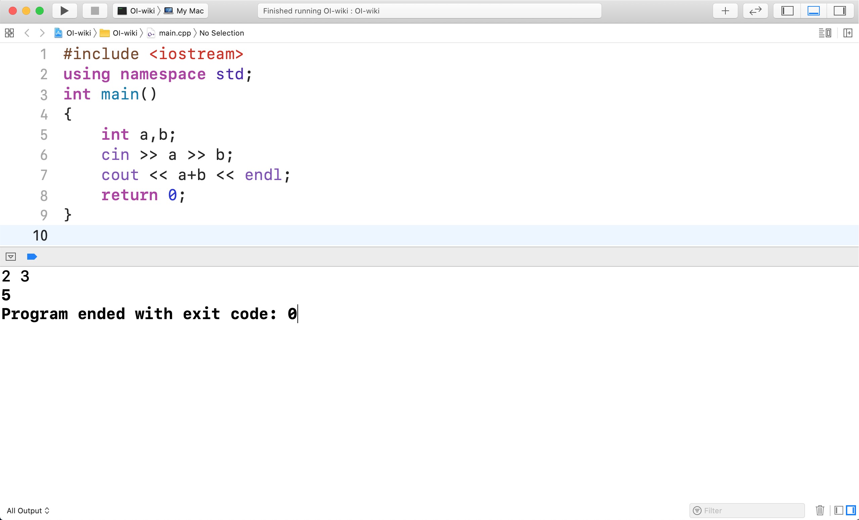The image size is (859, 520).
Task: Click the Run play button
Action: coord(64,11)
